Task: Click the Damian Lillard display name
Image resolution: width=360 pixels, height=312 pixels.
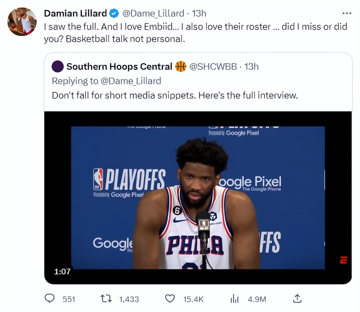Action: (75, 13)
